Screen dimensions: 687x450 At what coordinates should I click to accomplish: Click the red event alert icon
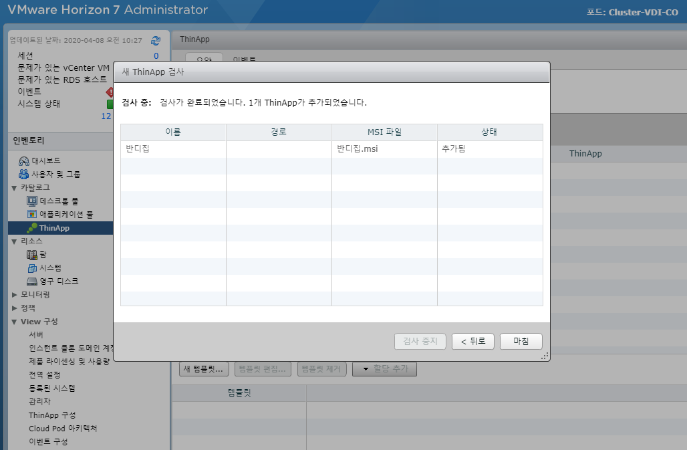(x=110, y=92)
